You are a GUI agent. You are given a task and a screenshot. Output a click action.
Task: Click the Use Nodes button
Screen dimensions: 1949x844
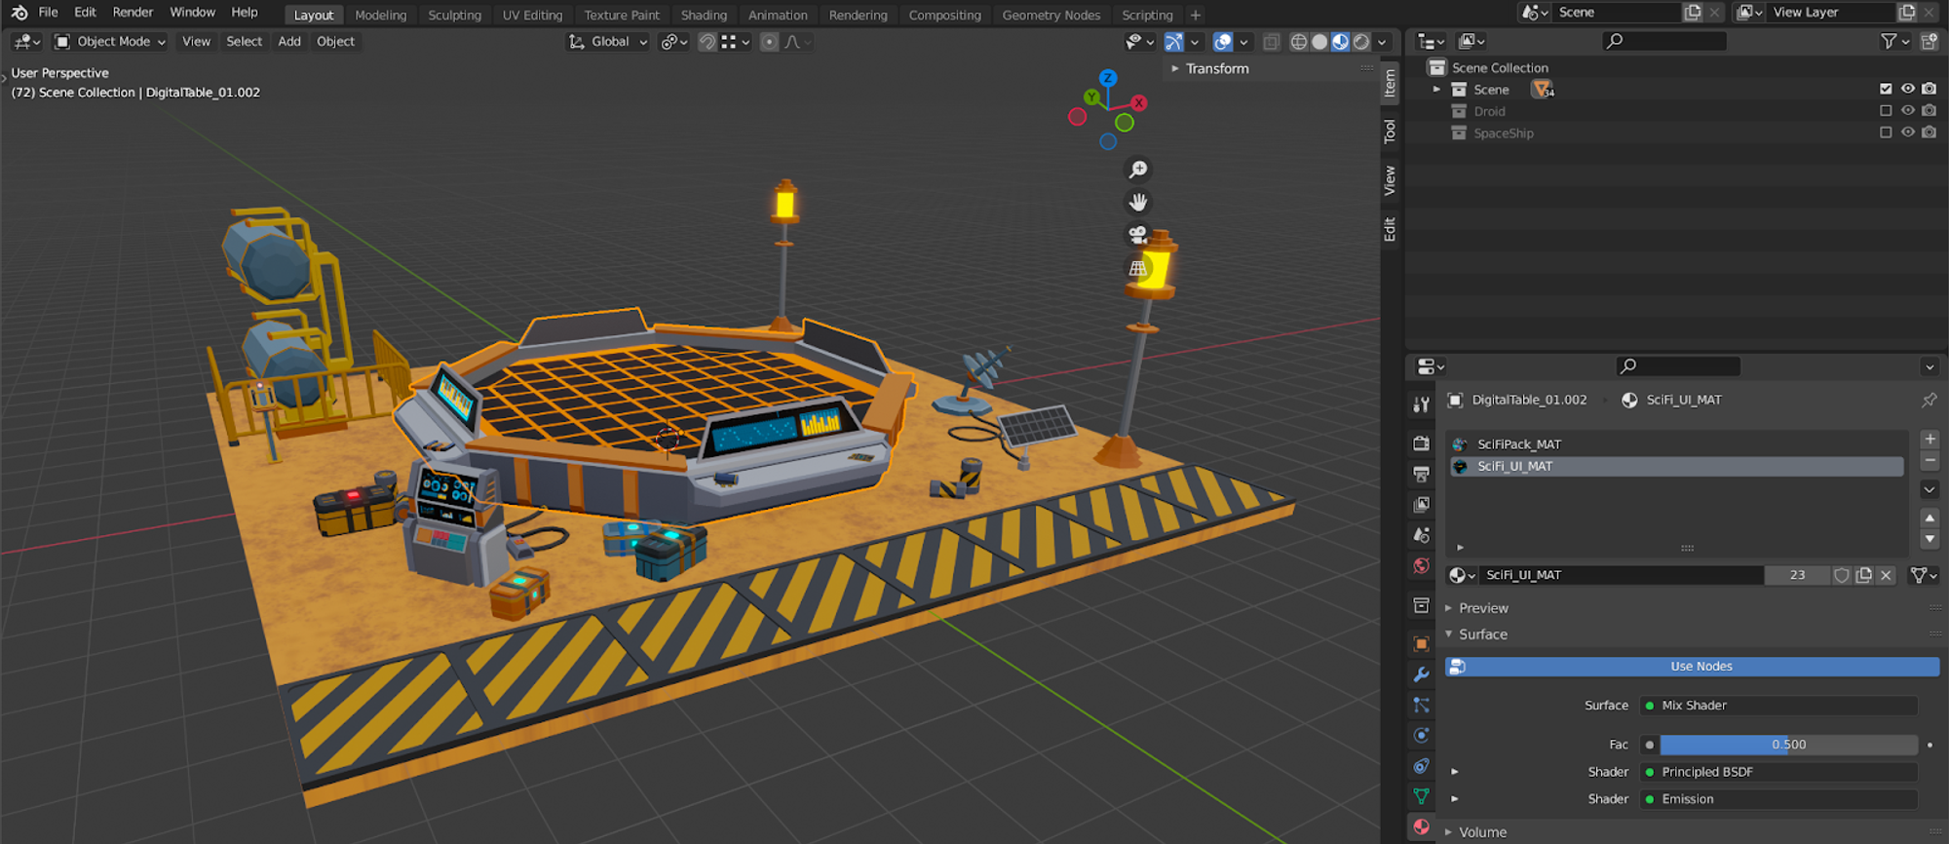(x=1701, y=667)
